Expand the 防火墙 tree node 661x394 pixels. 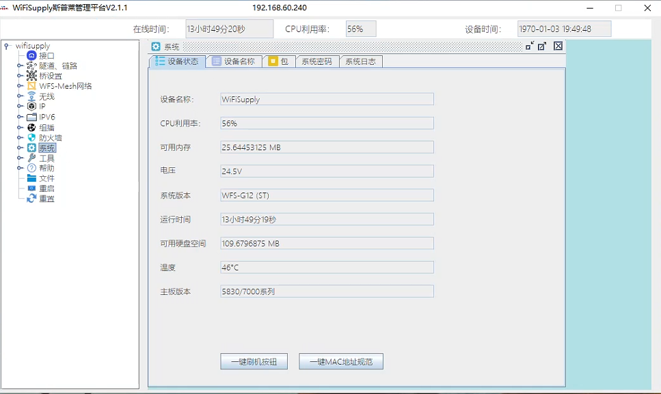click(20, 138)
